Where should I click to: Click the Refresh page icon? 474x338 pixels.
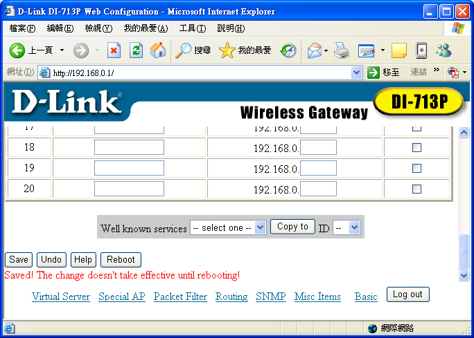click(x=136, y=50)
